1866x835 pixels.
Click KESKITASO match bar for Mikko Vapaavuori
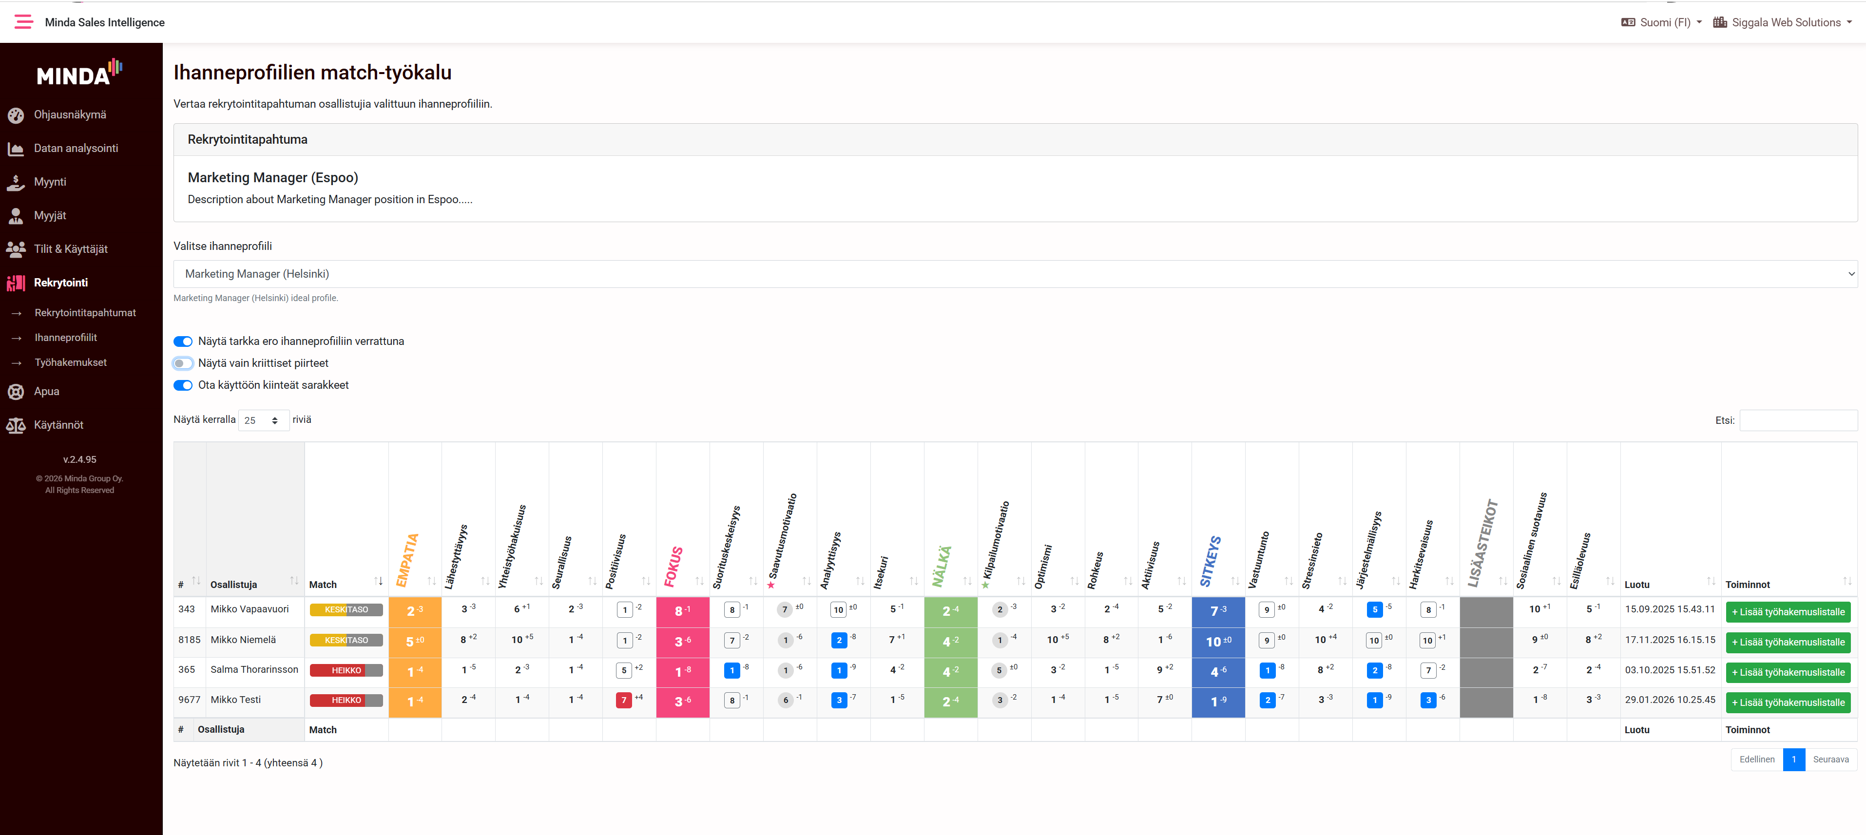(x=346, y=610)
